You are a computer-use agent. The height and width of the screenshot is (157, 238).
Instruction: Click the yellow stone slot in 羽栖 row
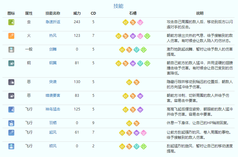(129, 123)
